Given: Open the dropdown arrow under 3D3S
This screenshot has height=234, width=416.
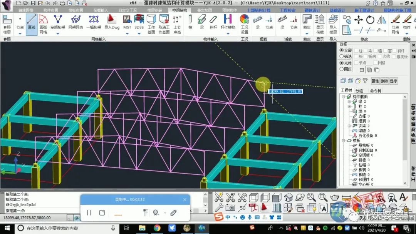Looking at the screenshot, I should coord(139,33).
